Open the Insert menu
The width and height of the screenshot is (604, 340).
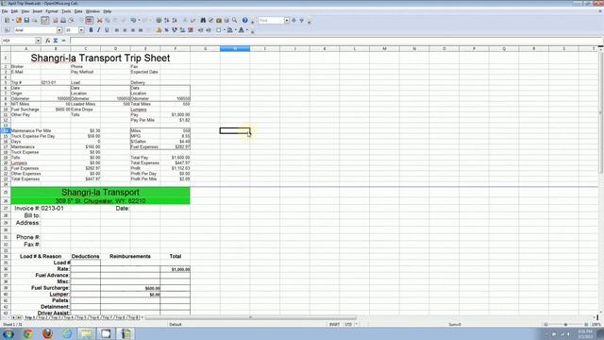tap(38, 11)
